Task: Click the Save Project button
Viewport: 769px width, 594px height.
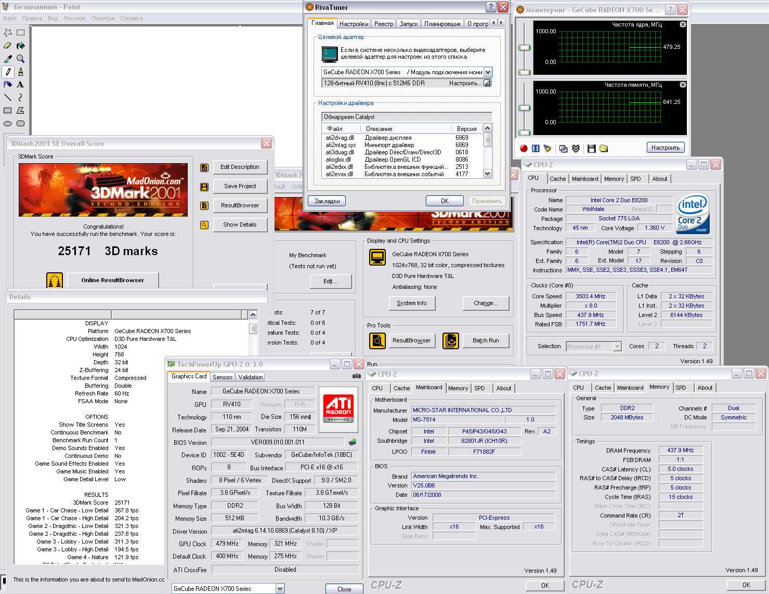Action: point(240,186)
